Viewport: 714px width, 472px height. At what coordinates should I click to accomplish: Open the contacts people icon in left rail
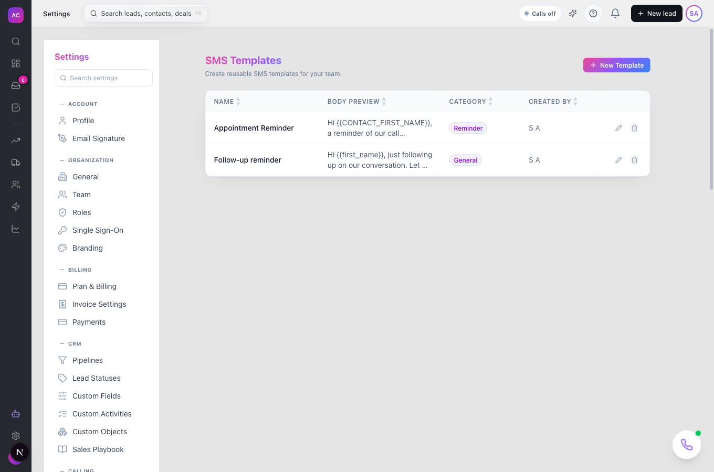click(x=16, y=185)
